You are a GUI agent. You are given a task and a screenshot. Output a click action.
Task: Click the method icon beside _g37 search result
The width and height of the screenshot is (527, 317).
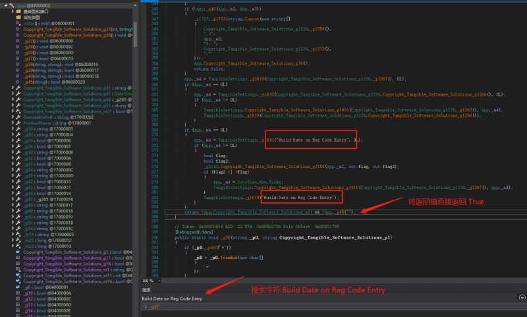click(x=145, y=307)
